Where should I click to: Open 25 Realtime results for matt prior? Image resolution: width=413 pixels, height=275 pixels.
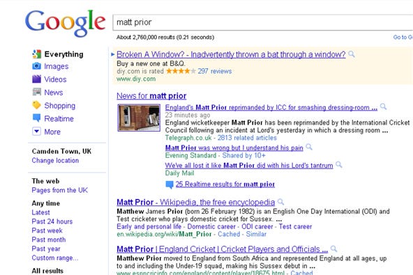click(x=225, y=184)
